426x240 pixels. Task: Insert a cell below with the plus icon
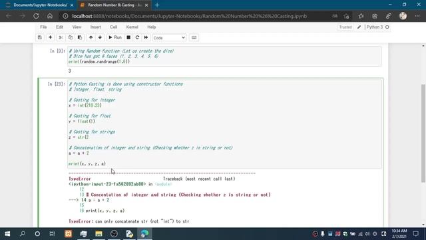pyautogui.click(x=51, y=37)
